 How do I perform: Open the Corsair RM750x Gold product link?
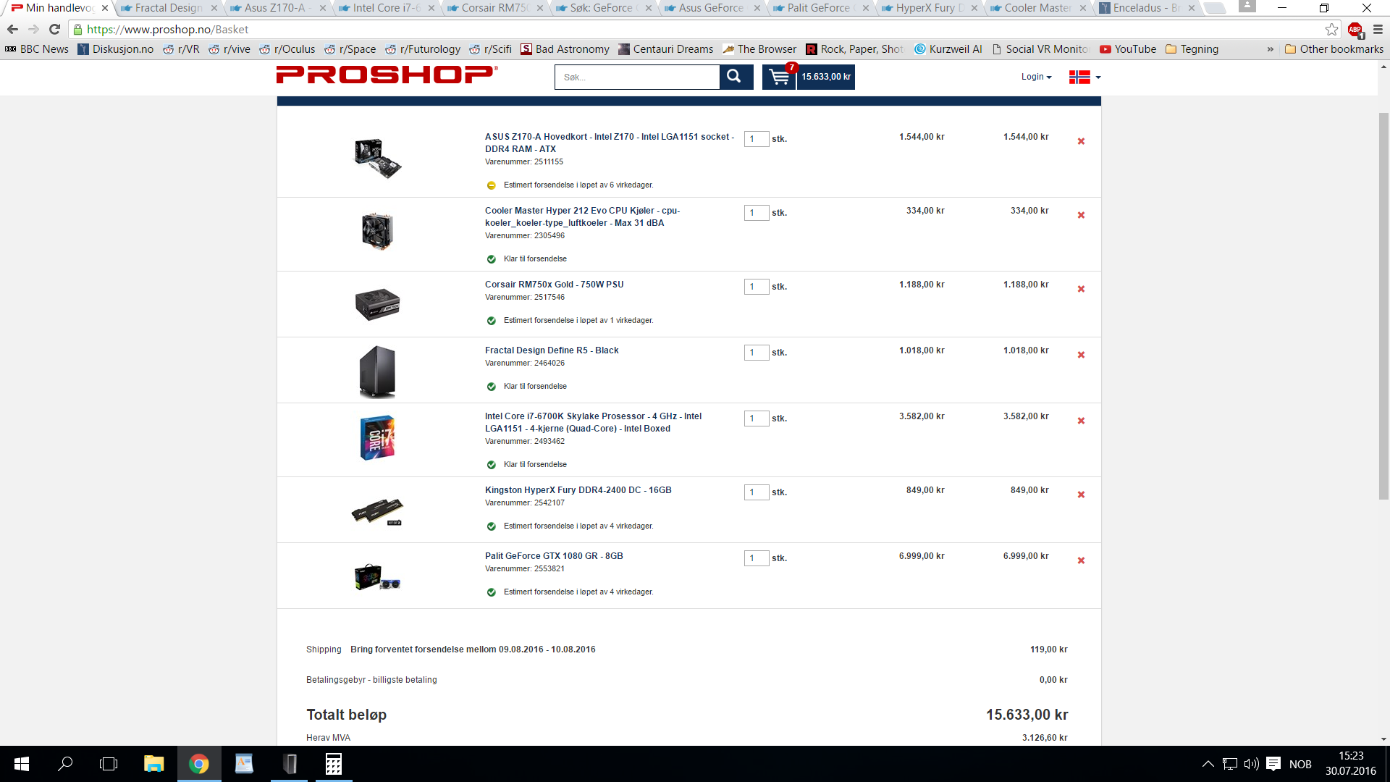tap(554, 285)
